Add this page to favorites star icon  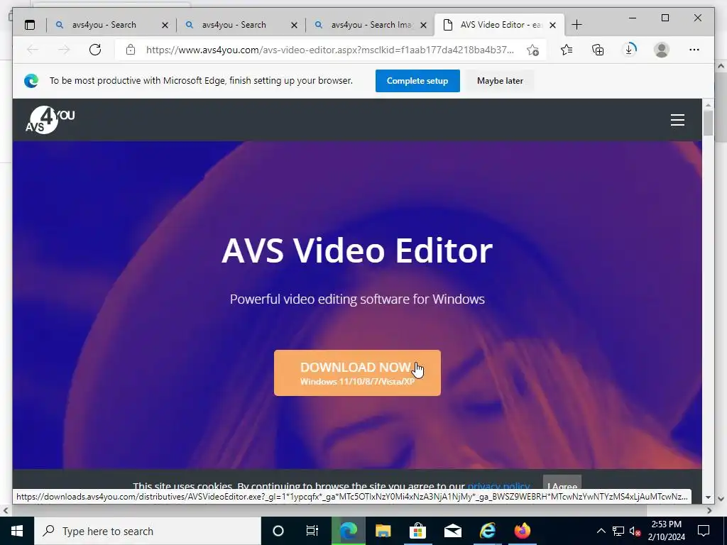click(532, 50)
